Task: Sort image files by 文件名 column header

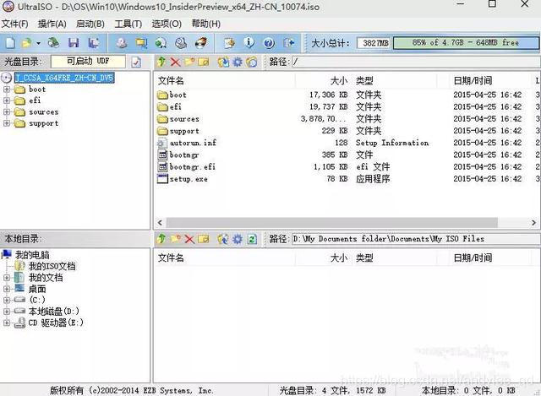Action: coord(225,81)
